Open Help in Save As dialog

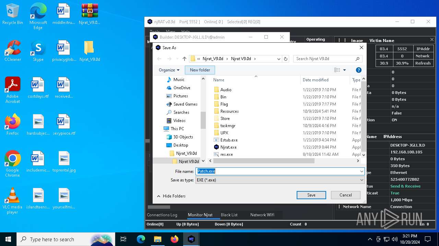click(359, 70)
